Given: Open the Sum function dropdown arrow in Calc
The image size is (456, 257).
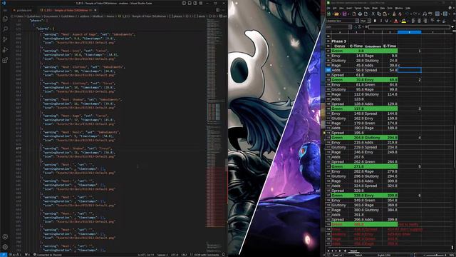Looking at the screenshot, I should tap(363, 27).
